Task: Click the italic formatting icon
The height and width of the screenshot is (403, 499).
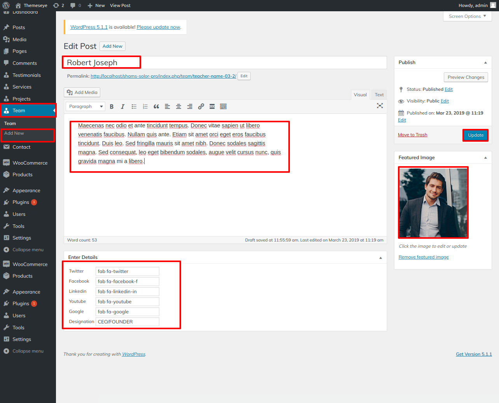Action: pyautogui.click(x=122, y=106)
